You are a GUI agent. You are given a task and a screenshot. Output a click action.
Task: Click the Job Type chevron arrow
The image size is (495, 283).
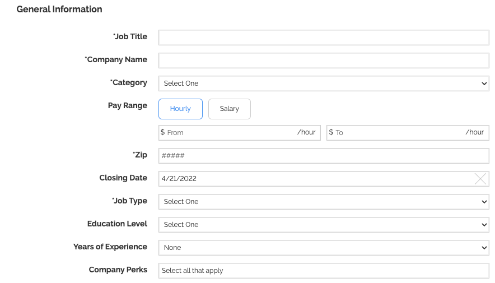(484, 202)
